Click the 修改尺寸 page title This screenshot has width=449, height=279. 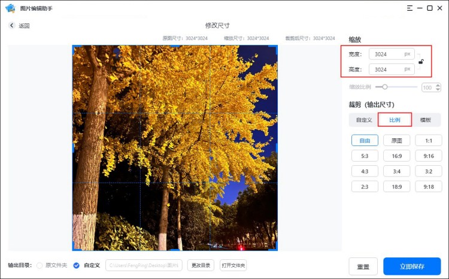point(217,26)
